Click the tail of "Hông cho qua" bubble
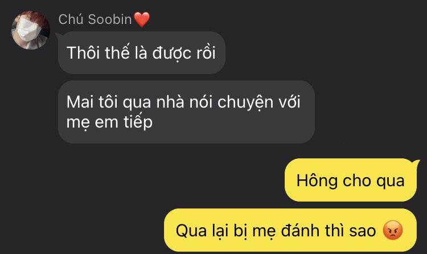Image resolution: width=427 pixels, height=254 pixels. pyautogui.click(x=415, y=162)
